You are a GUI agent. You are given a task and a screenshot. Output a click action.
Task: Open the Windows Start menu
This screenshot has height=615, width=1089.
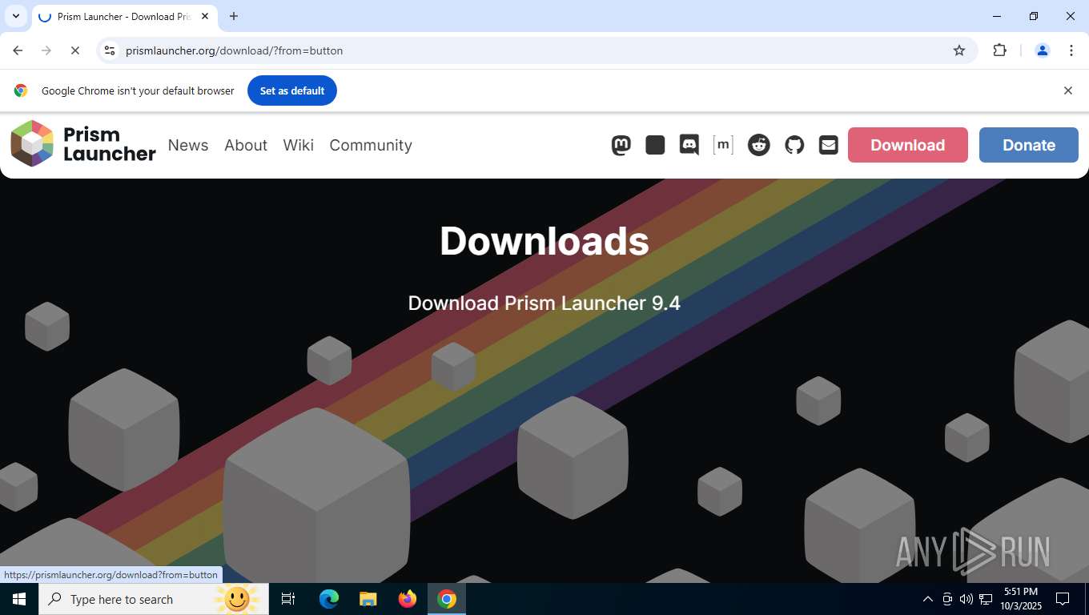(x=19, y=599)
